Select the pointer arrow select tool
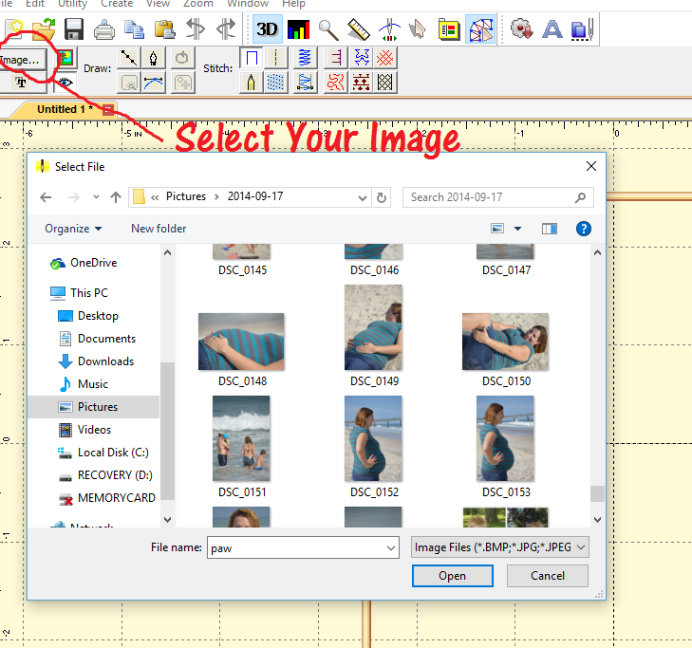 417,29
